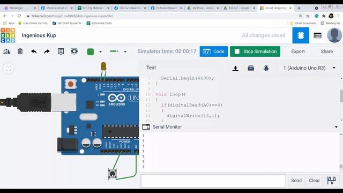Open NETGEAR Router bookmark

click(x=68, y=23)
